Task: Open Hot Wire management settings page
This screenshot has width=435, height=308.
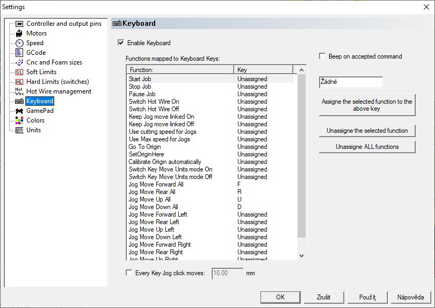Action: coord(59,91)
